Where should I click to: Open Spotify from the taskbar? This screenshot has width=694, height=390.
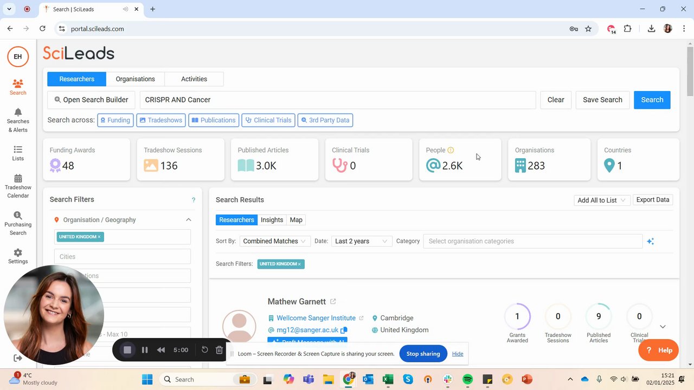(x=468, y=379)
